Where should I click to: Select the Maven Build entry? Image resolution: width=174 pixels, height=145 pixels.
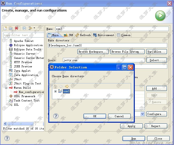pos(22,88)
